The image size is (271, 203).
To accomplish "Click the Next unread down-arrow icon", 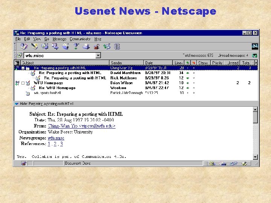I will point(76,47).
